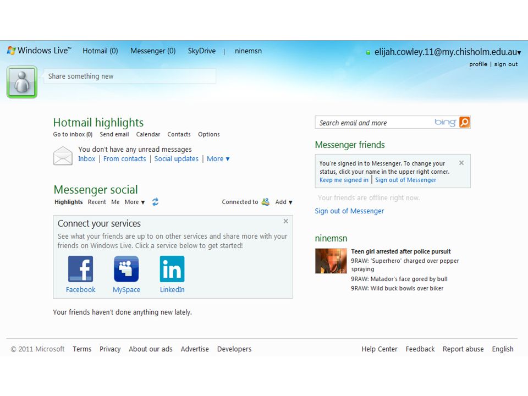Click the green online status indicator

(x=368, y=53)
